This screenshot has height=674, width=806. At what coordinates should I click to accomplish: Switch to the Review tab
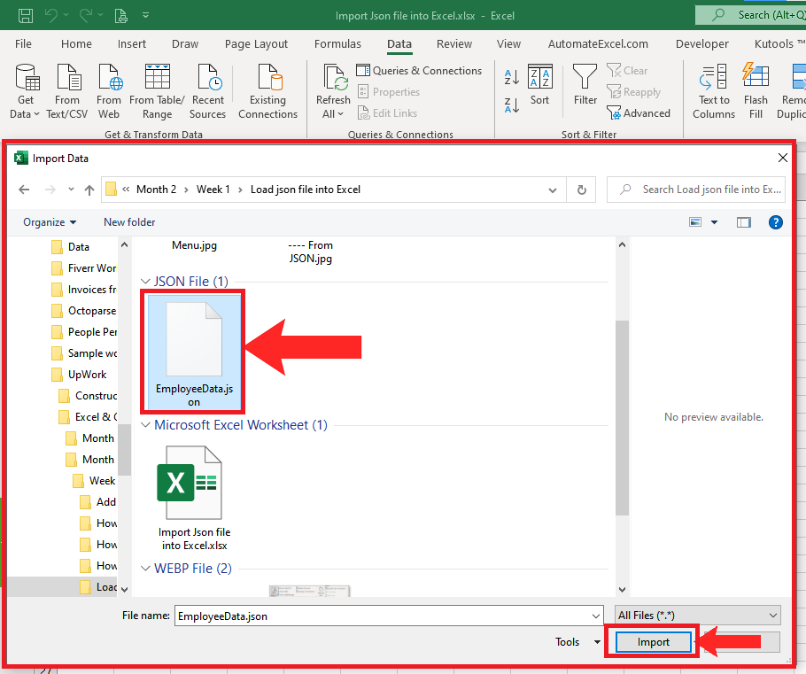point(453,43)
